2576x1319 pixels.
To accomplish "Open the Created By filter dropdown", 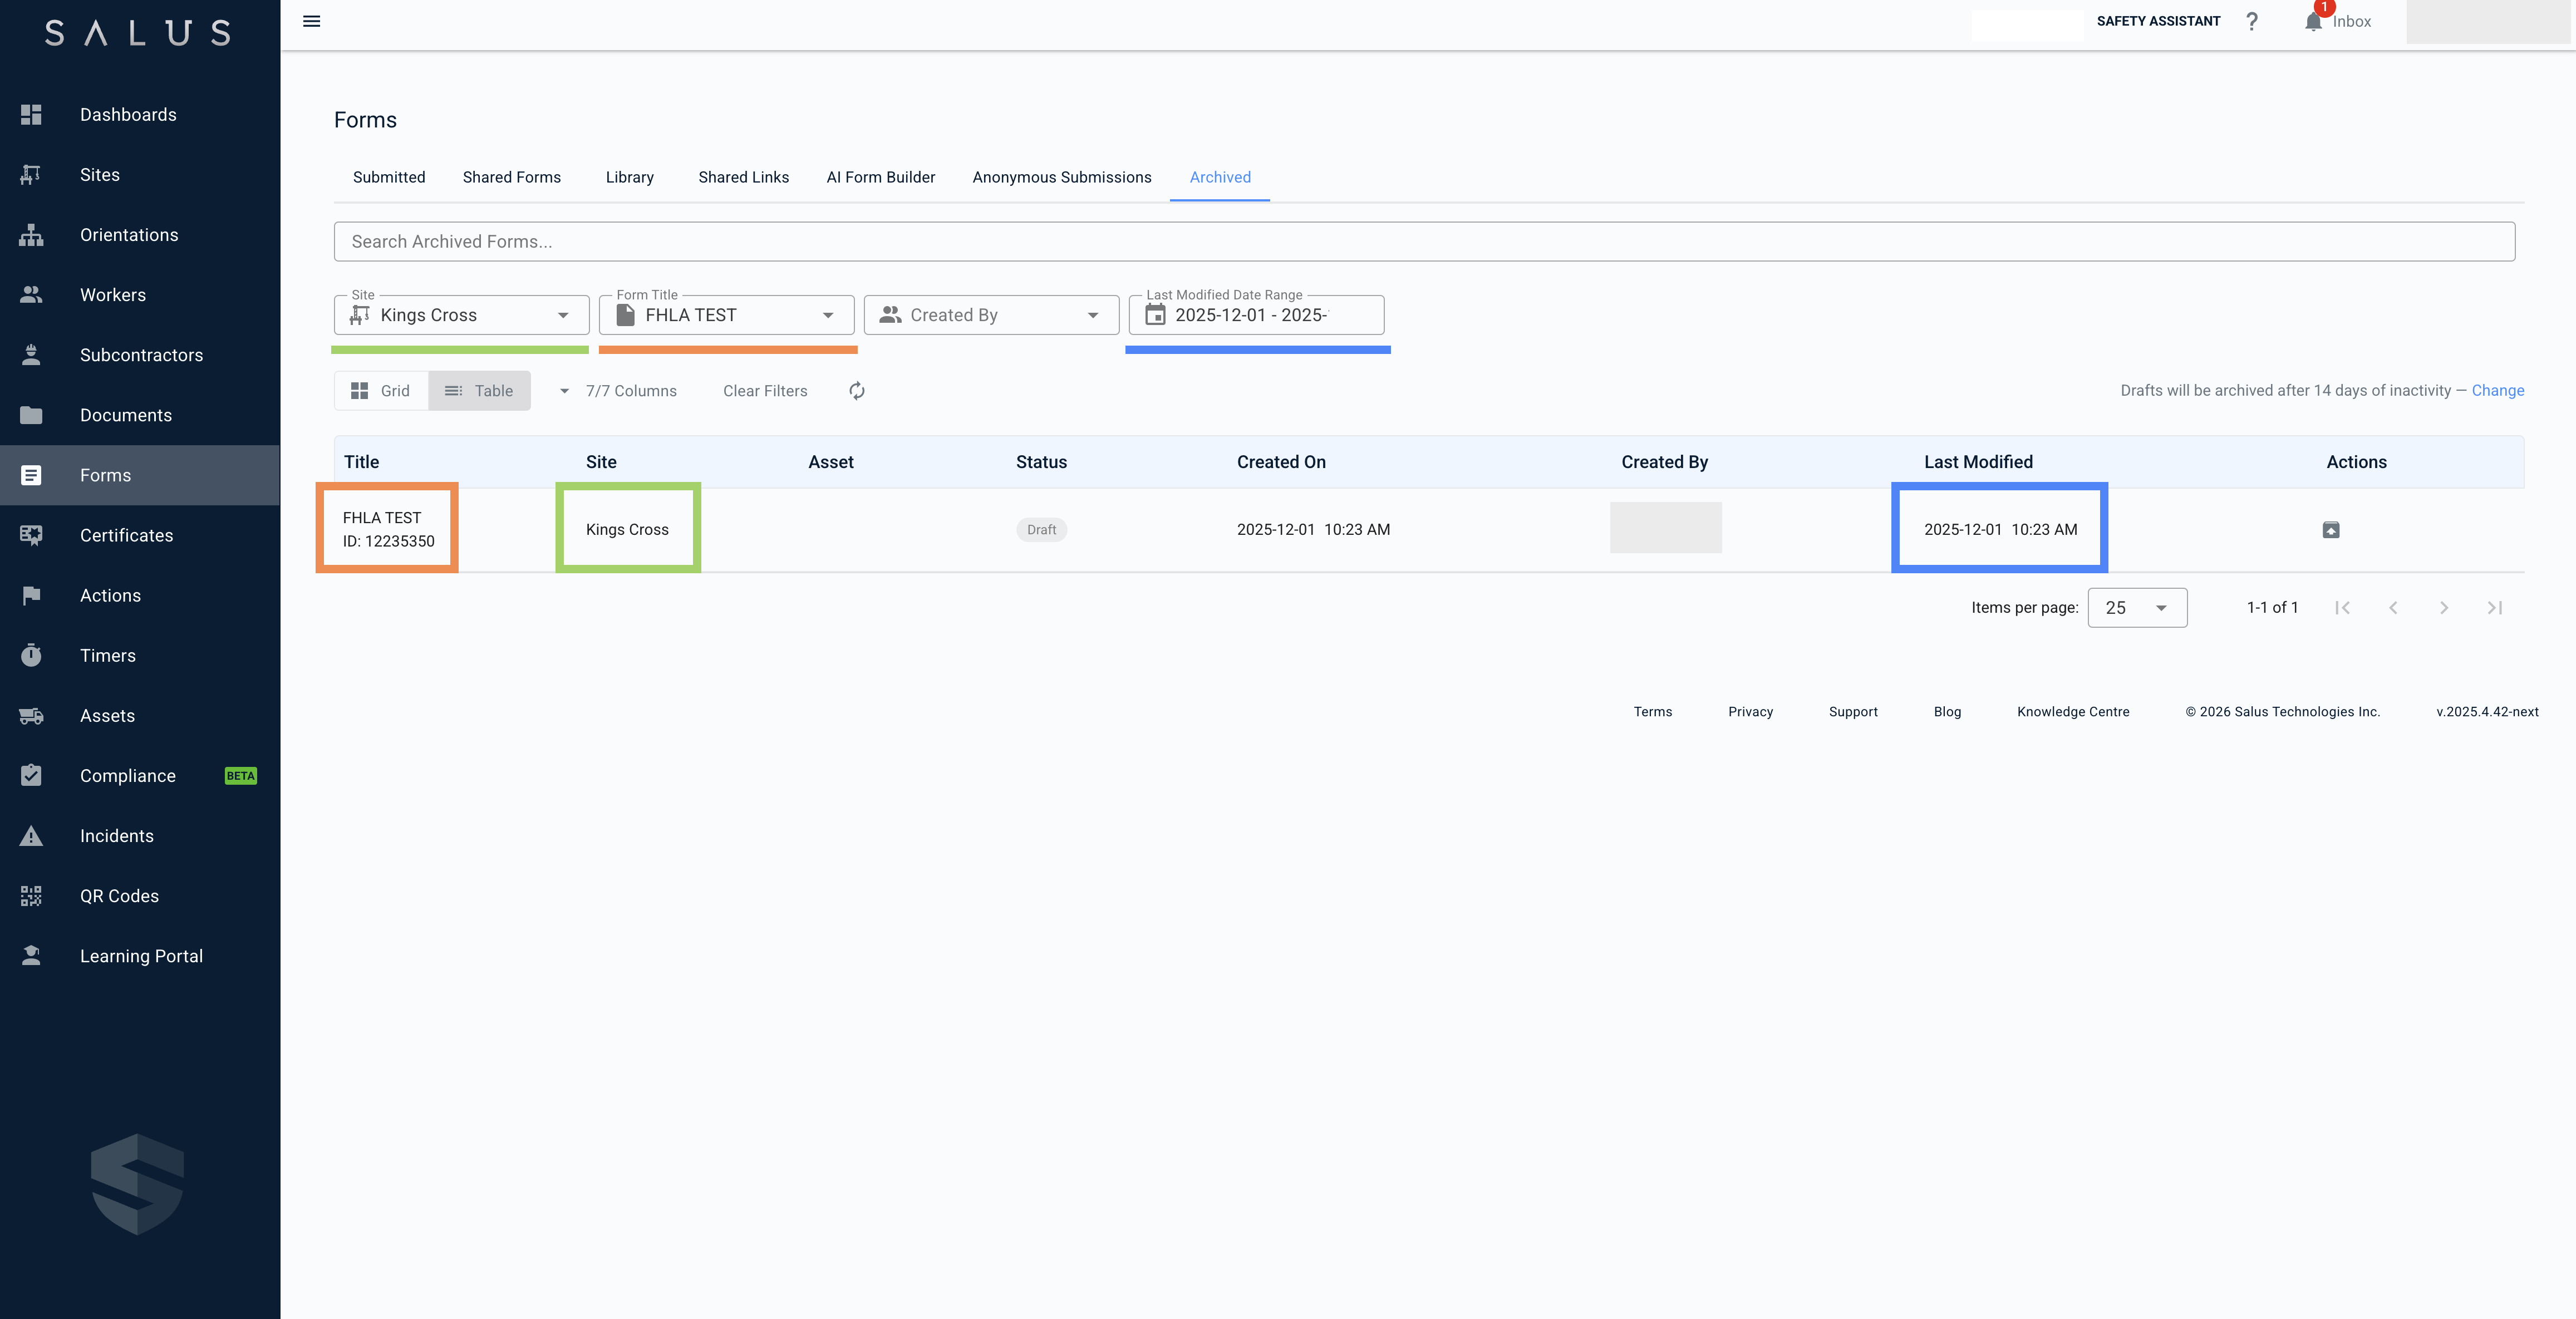I will tap(1092, 315).
